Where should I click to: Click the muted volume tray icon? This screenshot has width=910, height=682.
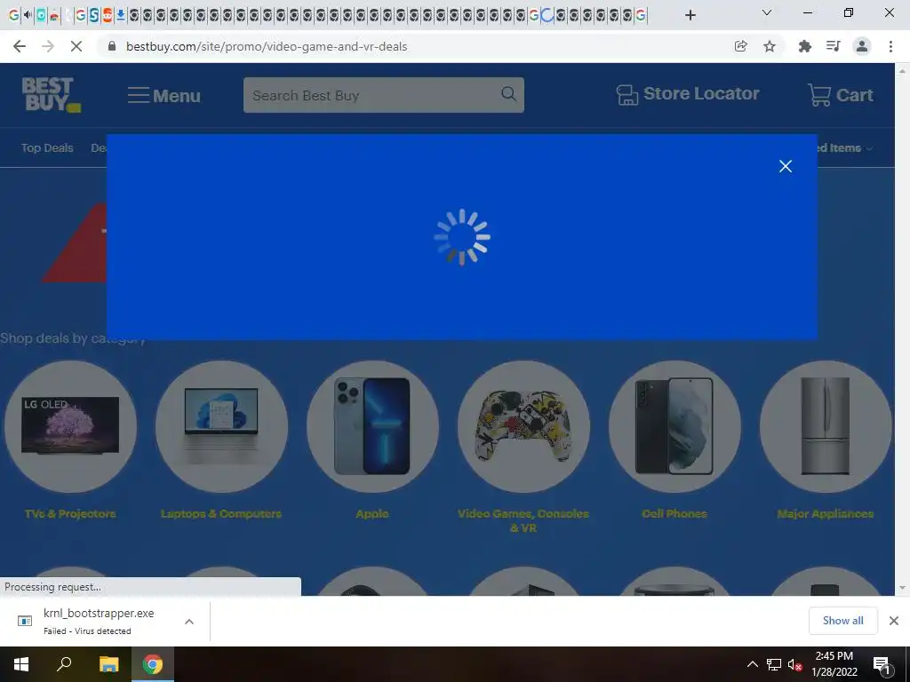[795, 664]
